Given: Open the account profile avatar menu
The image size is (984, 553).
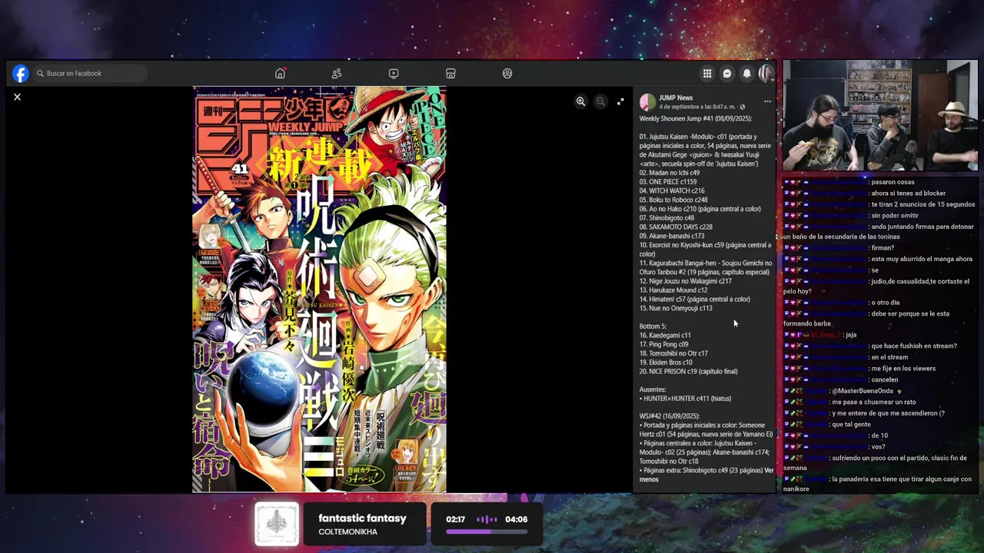Looking at the screenshot, I should click(766, 74).
